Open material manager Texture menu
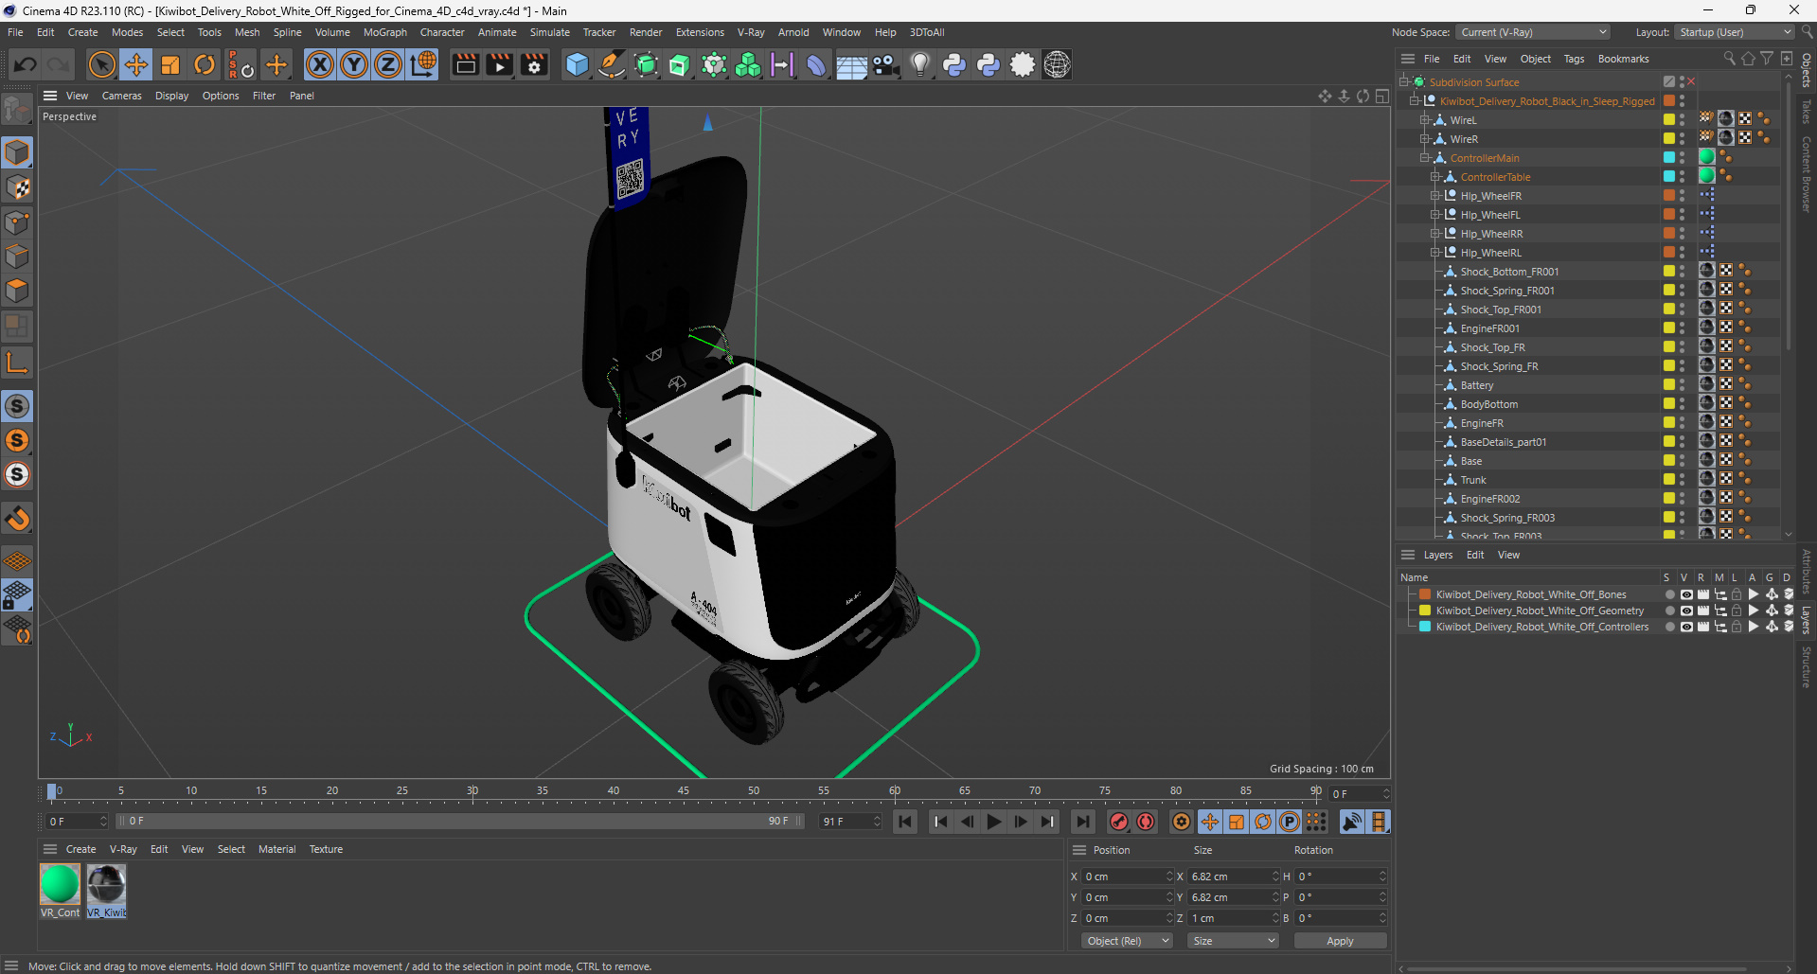 326,849
